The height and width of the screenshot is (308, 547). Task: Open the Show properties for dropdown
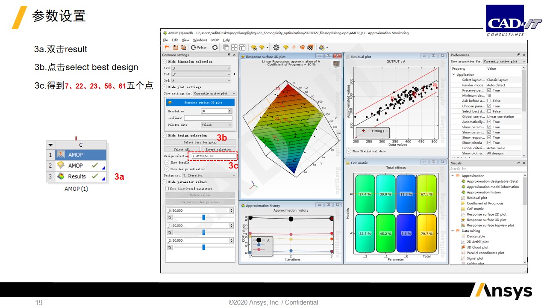tap(504, 62)
